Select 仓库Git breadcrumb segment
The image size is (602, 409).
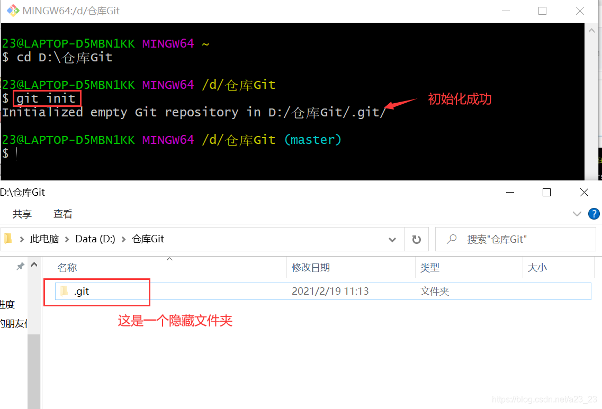pos(148,239)
